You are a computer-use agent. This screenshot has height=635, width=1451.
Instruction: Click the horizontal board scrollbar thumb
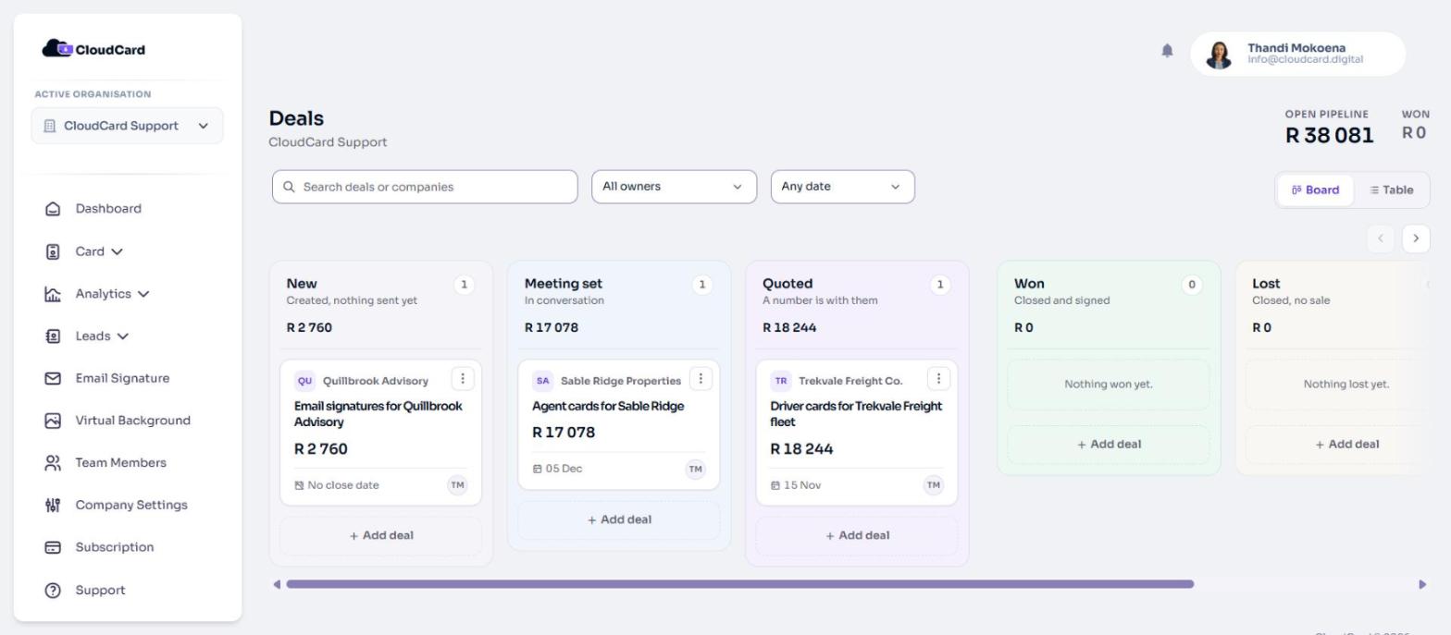point(740,584)
